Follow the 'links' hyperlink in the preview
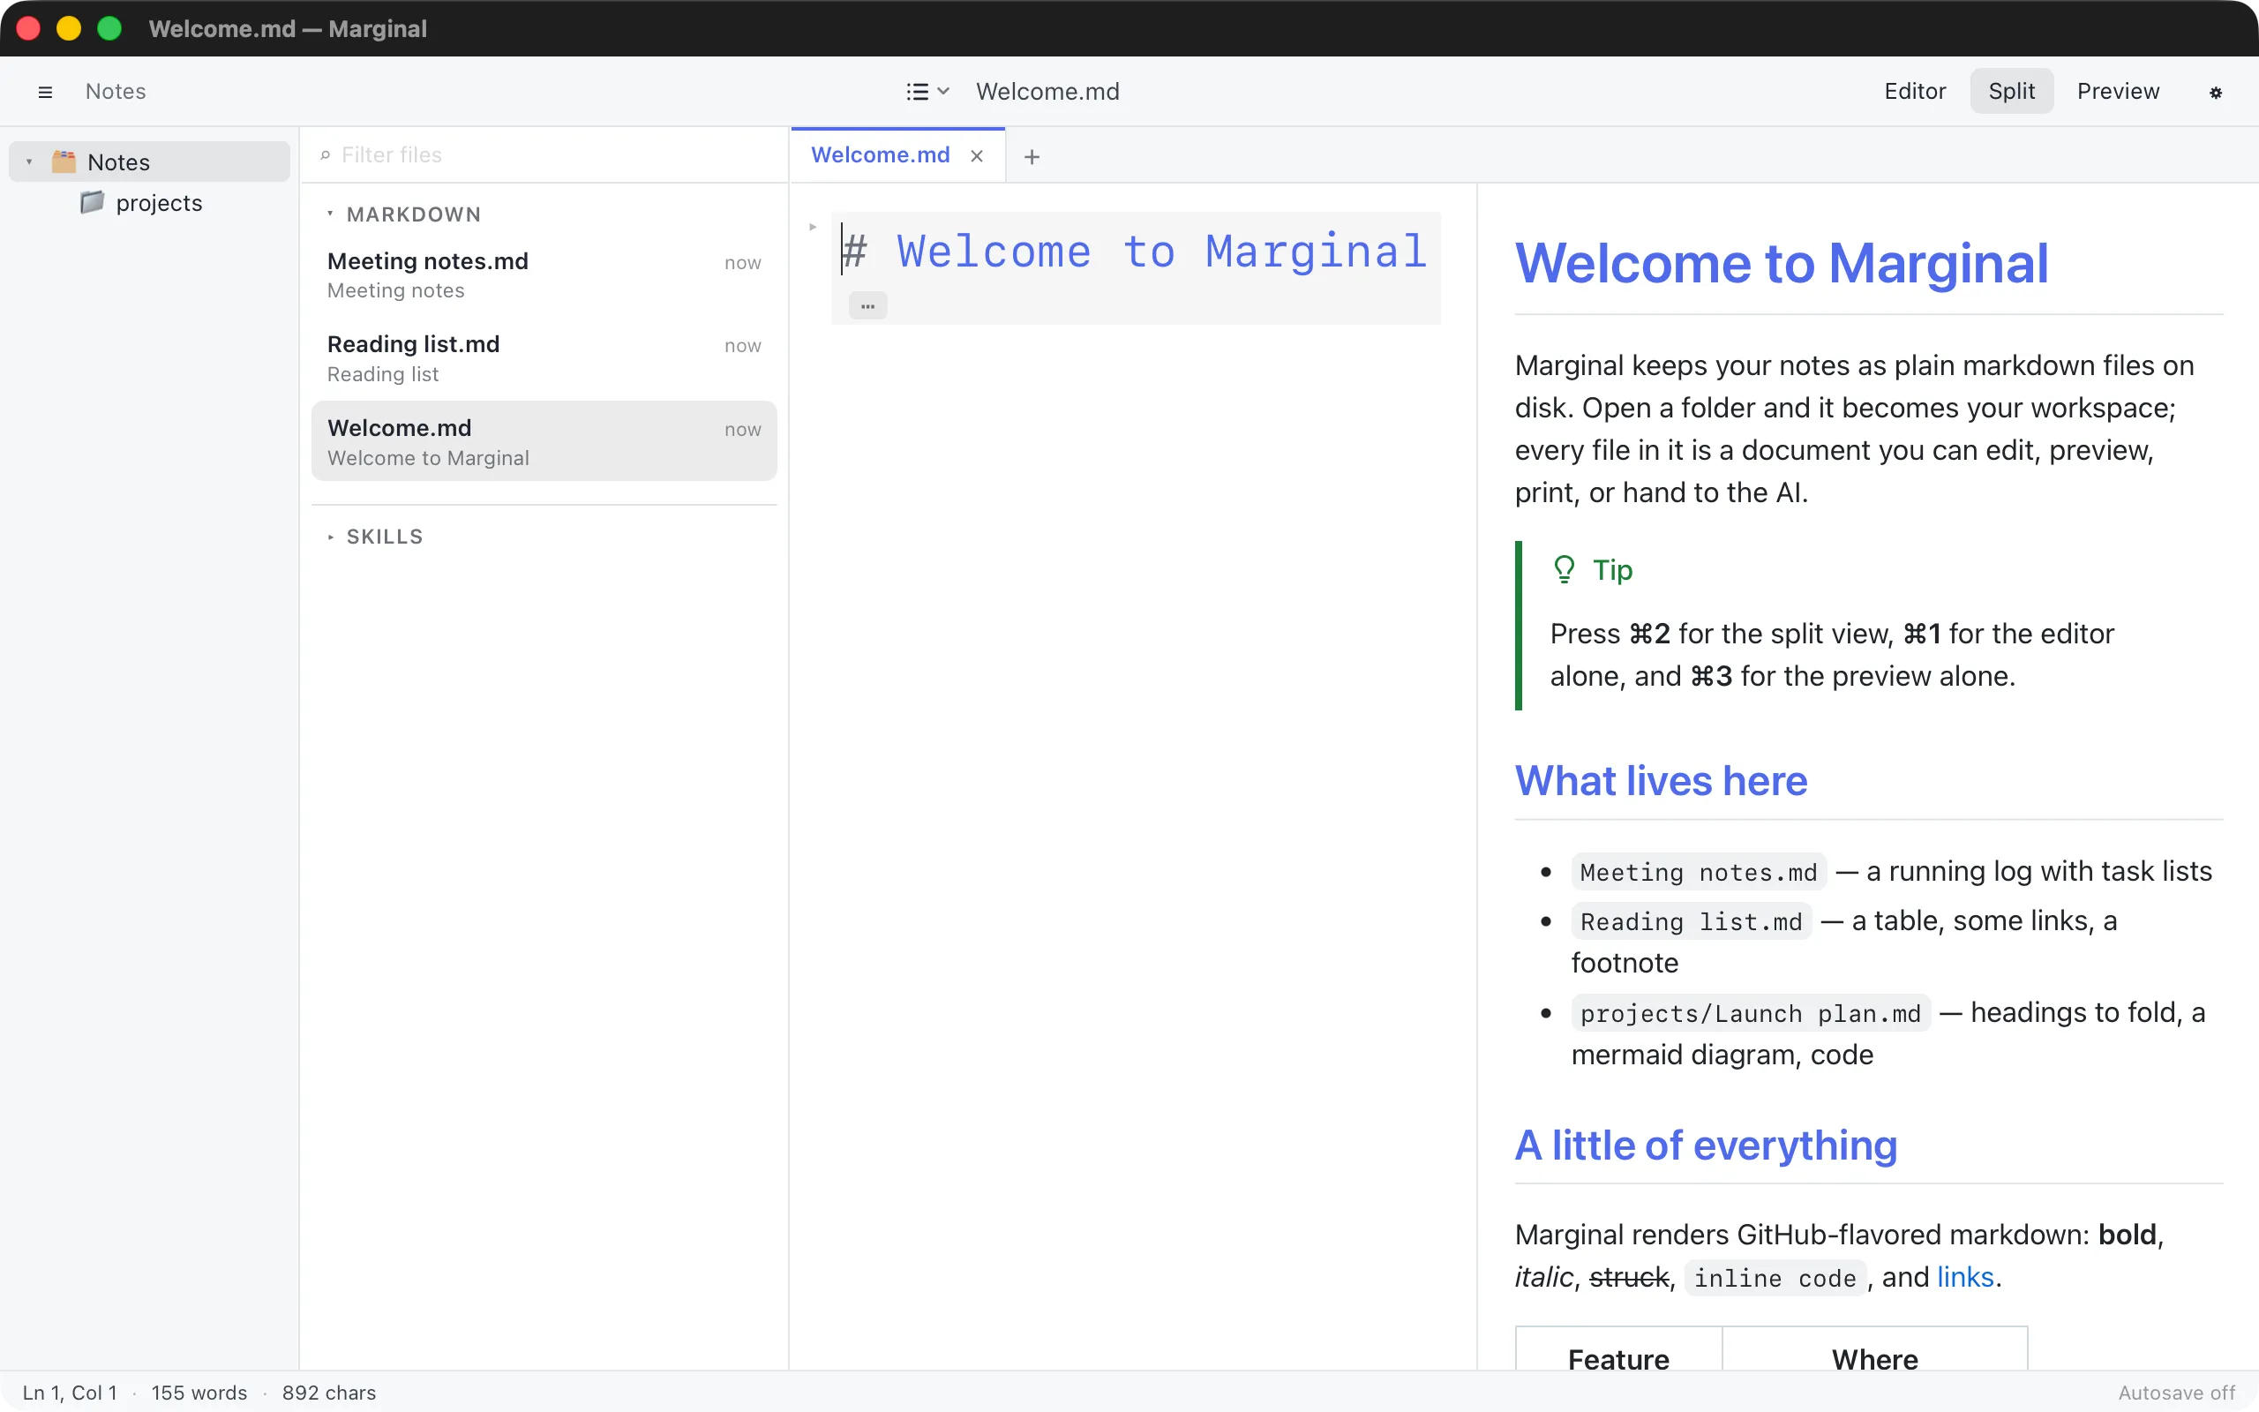Screen dimensions: 2259x1412 (x=1965, y=1277)
